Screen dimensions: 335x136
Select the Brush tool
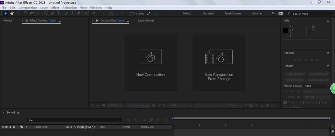66,13
